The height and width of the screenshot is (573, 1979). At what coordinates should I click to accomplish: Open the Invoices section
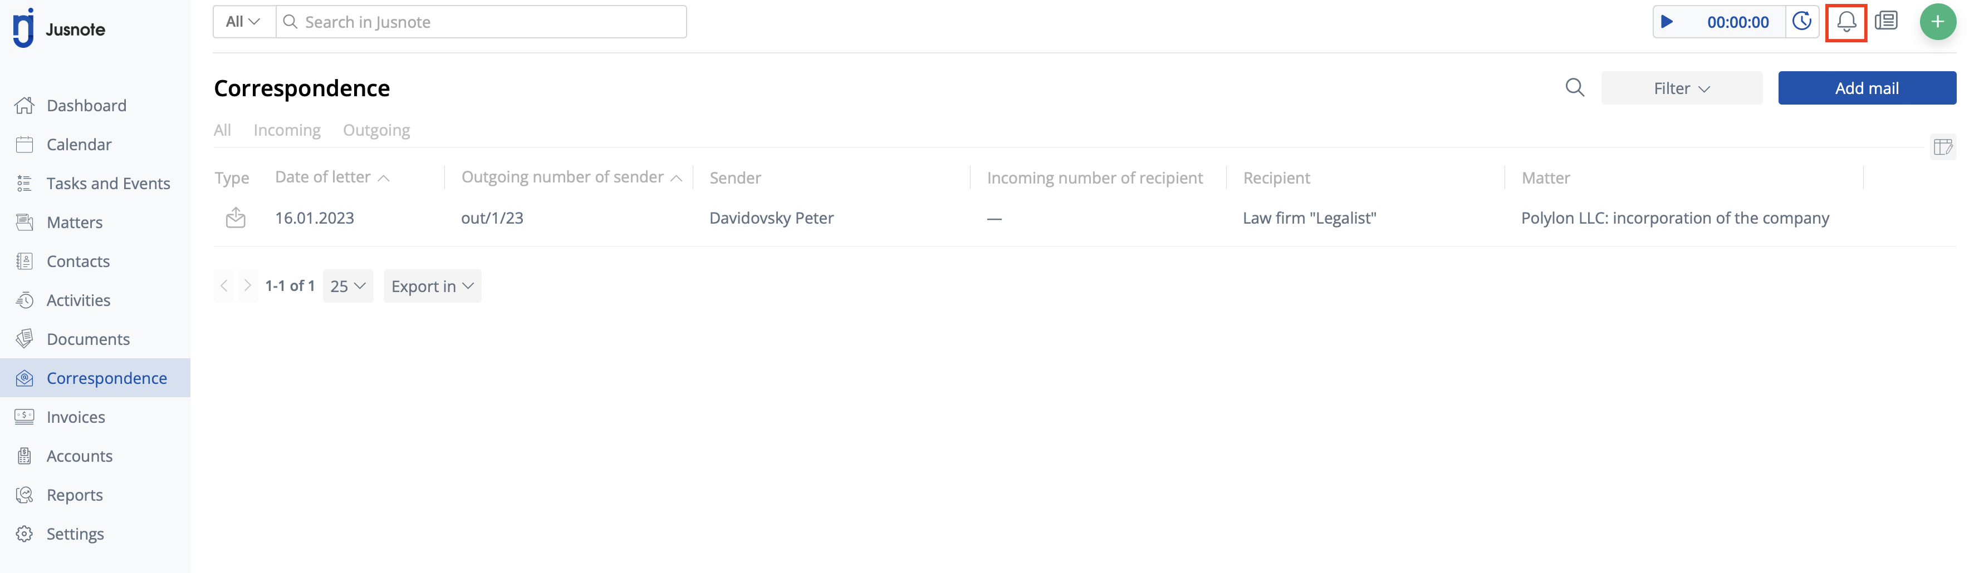(x=75, y=417)
